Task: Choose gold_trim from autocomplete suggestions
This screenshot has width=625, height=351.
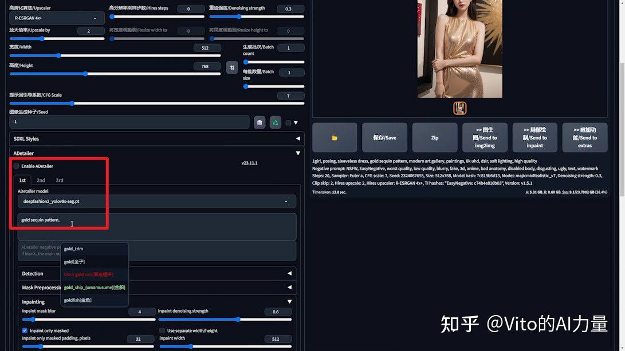Action: [95, 249]
